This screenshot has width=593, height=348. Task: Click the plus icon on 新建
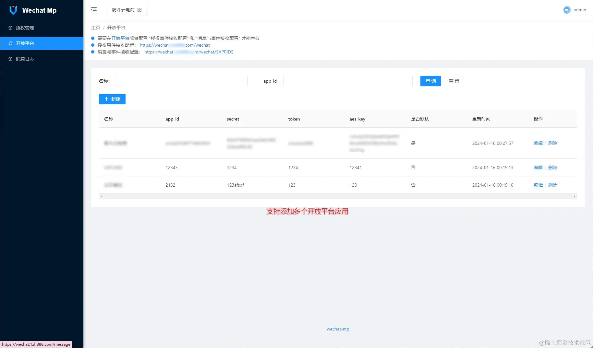coord(106,99)
